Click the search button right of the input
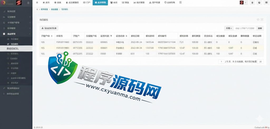This screenshot has height=129, width=270. point(260,28)
